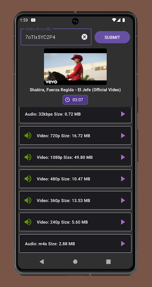Viewport: 152px width, 287px height.
Task: Click the 03:07 duration badge
Action: (x=75, y=100)
